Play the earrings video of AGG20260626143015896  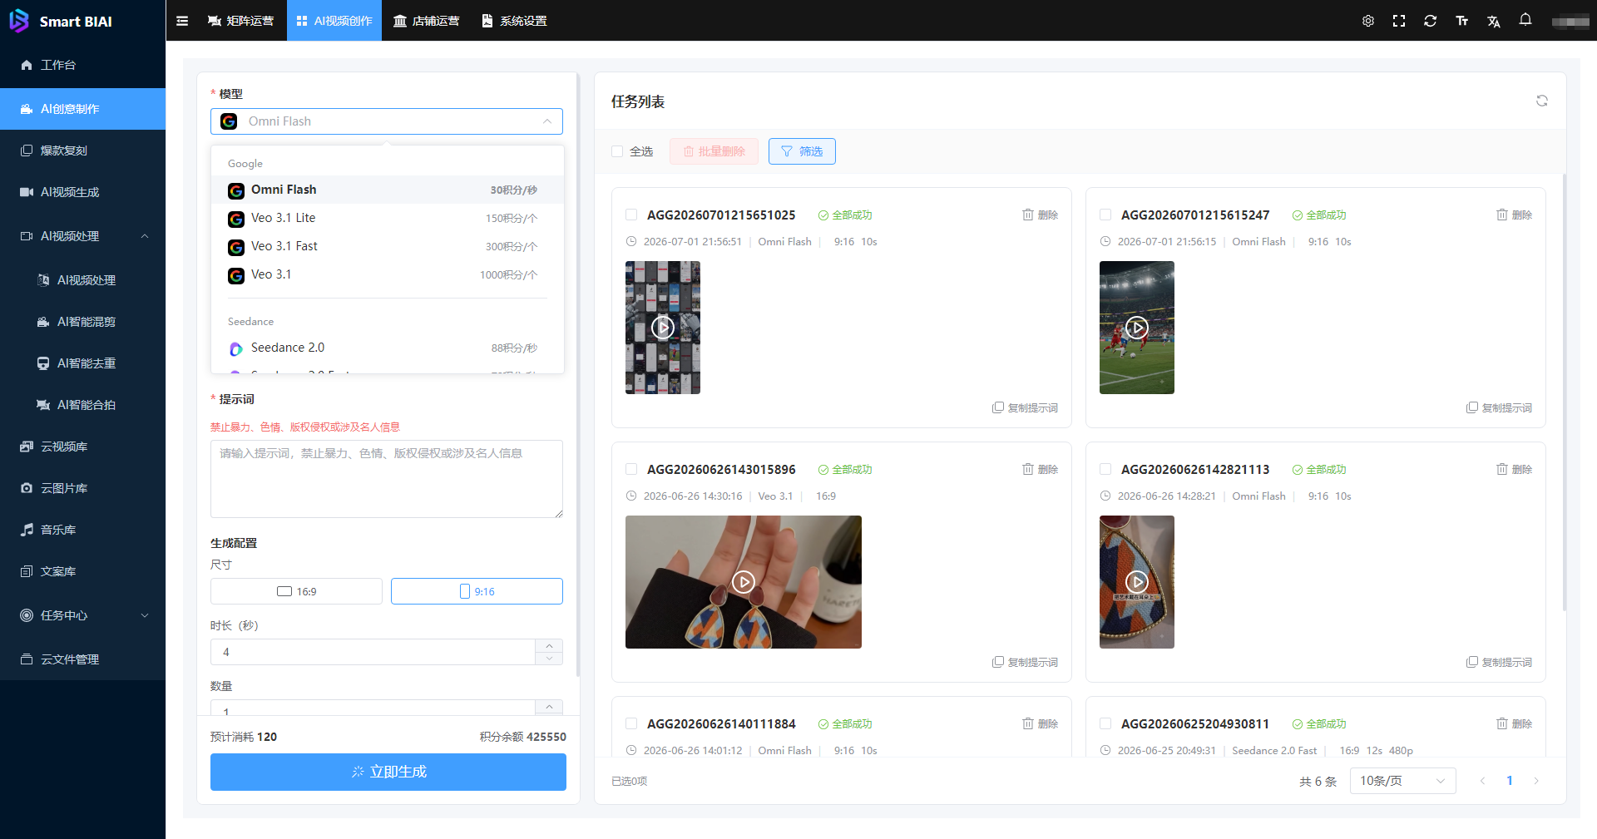click(744, 582)
